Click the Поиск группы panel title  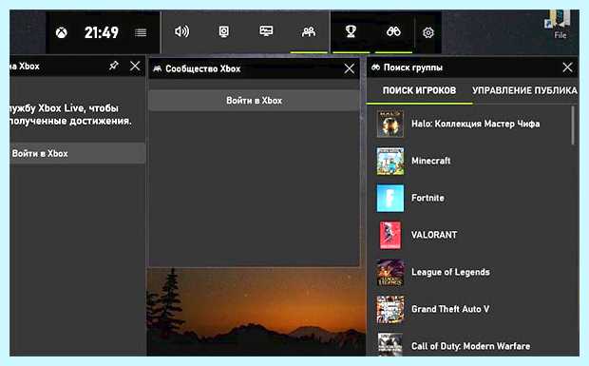tap(413, 67)
